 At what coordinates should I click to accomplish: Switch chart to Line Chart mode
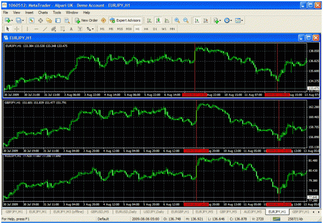(x=167, y=20)
